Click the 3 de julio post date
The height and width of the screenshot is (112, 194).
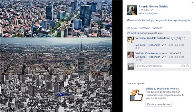point(144,10)
